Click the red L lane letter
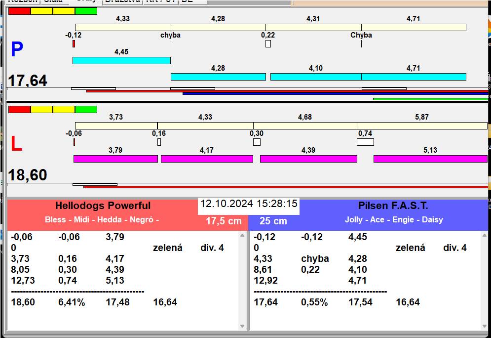This screenshot has width=491, height=338. [x=17, y=144]
